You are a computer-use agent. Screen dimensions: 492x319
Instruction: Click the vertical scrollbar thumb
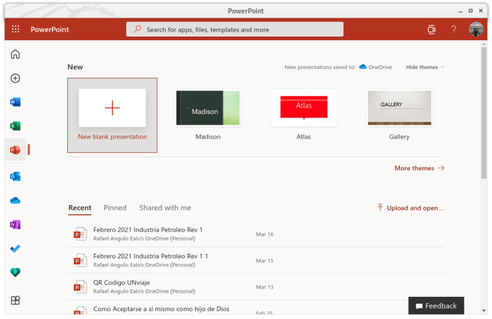pos(484,113)
